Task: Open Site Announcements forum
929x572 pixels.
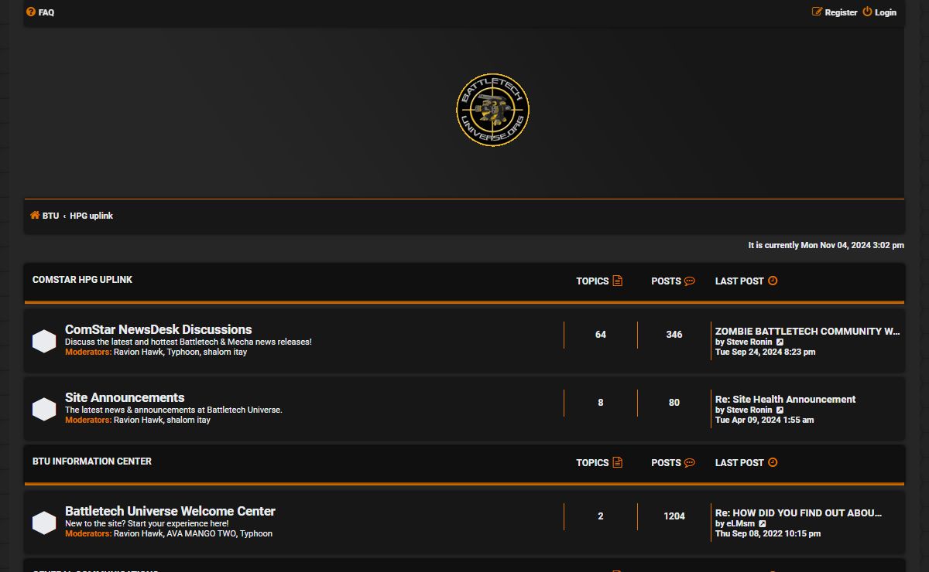Action: [x=125, y=397]
